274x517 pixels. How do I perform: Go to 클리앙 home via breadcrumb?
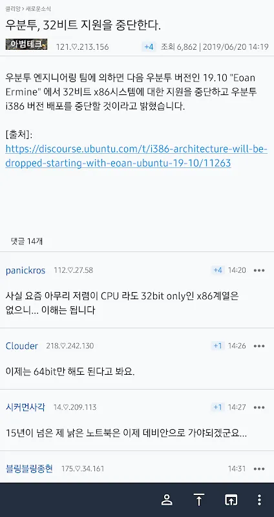(x=12, y=9)
